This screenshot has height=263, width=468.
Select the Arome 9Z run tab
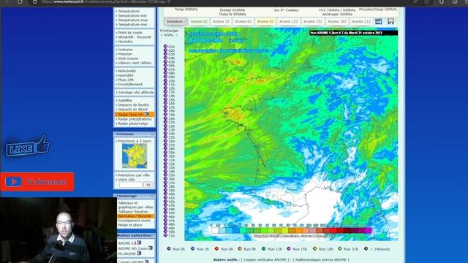pos(265,21)
